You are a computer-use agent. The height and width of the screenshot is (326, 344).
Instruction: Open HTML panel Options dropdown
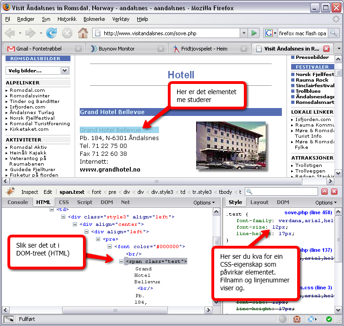pos(204,203)
